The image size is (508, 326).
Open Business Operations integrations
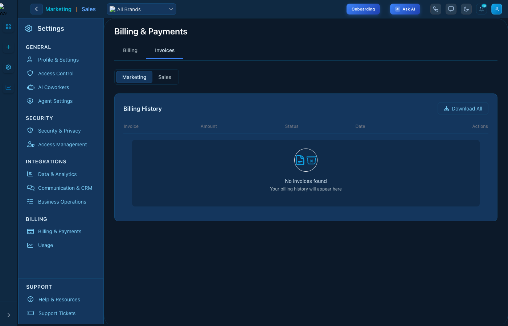click(x=62, y=202)
